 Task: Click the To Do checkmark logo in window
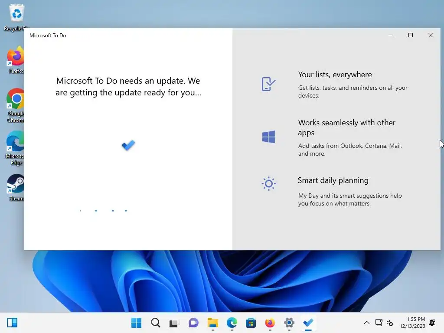(x=128, y=145)
